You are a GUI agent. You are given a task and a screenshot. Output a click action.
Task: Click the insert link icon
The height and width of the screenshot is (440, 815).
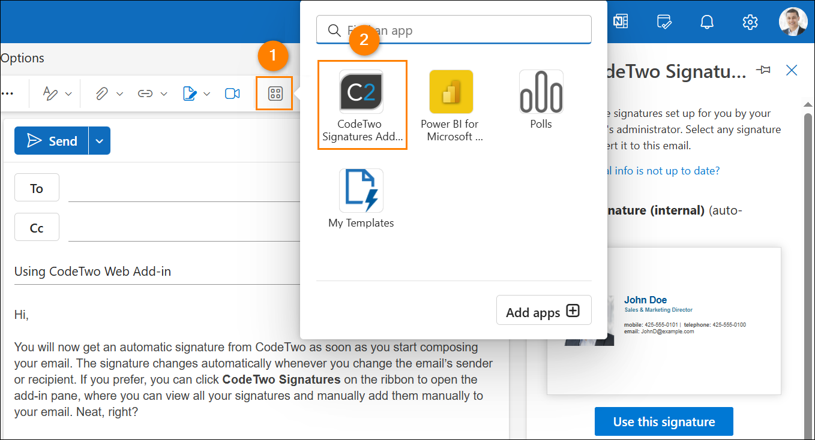[145, 94]
